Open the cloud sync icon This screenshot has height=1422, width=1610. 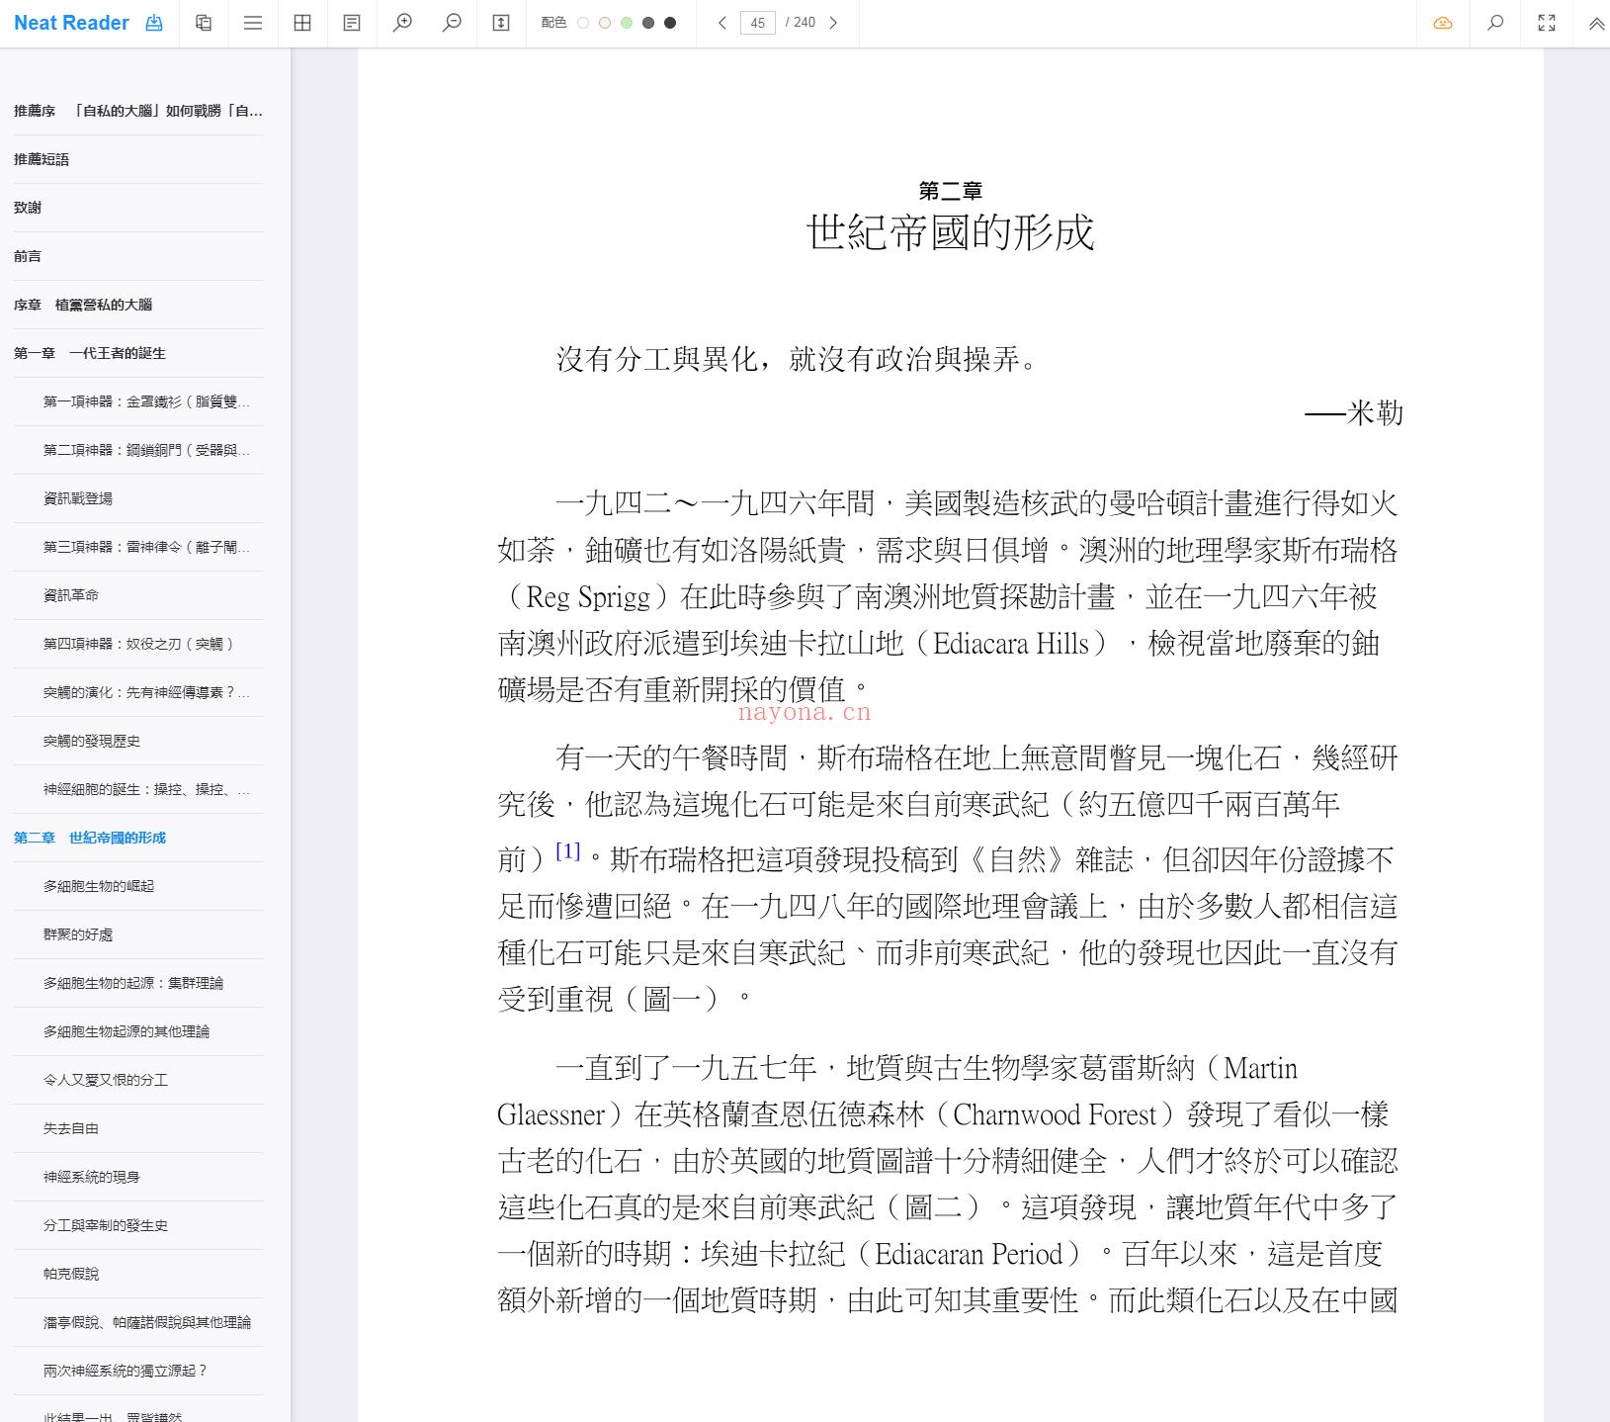tap(1443, 23)
